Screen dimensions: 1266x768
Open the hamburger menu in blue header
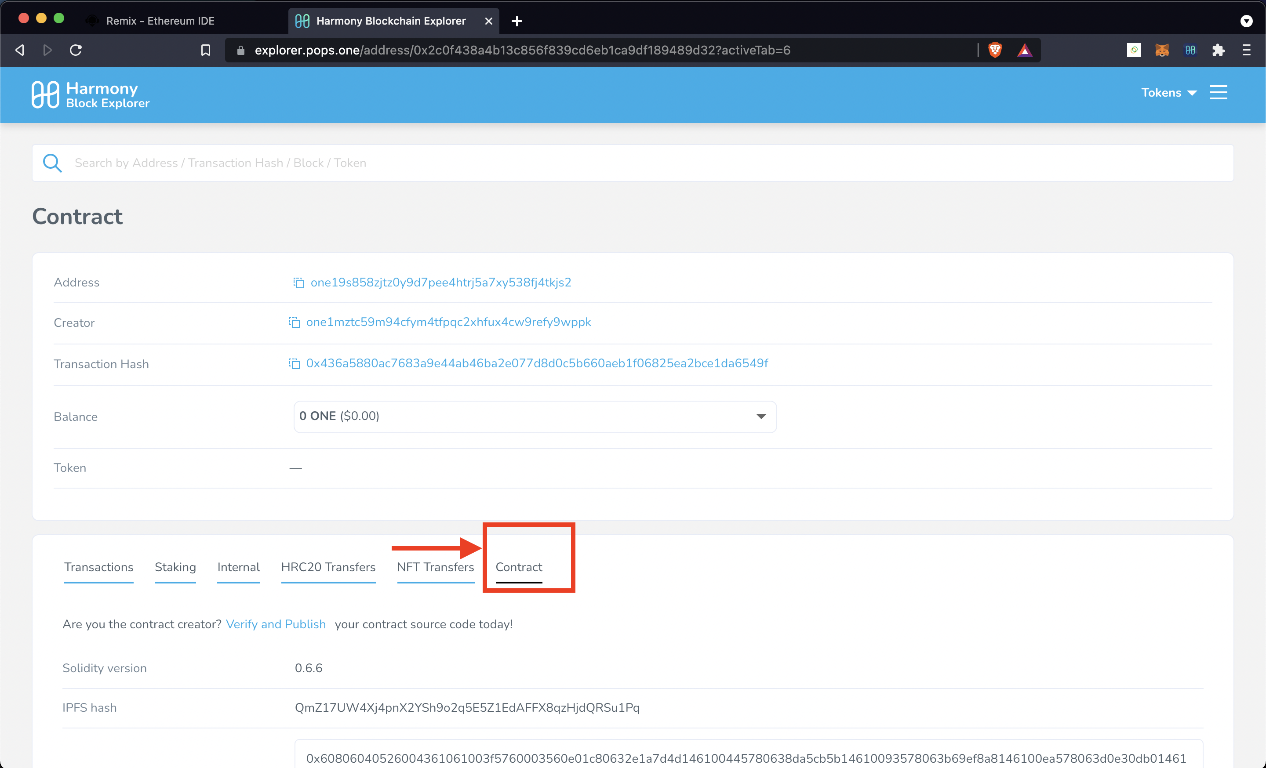point(1218,92)
